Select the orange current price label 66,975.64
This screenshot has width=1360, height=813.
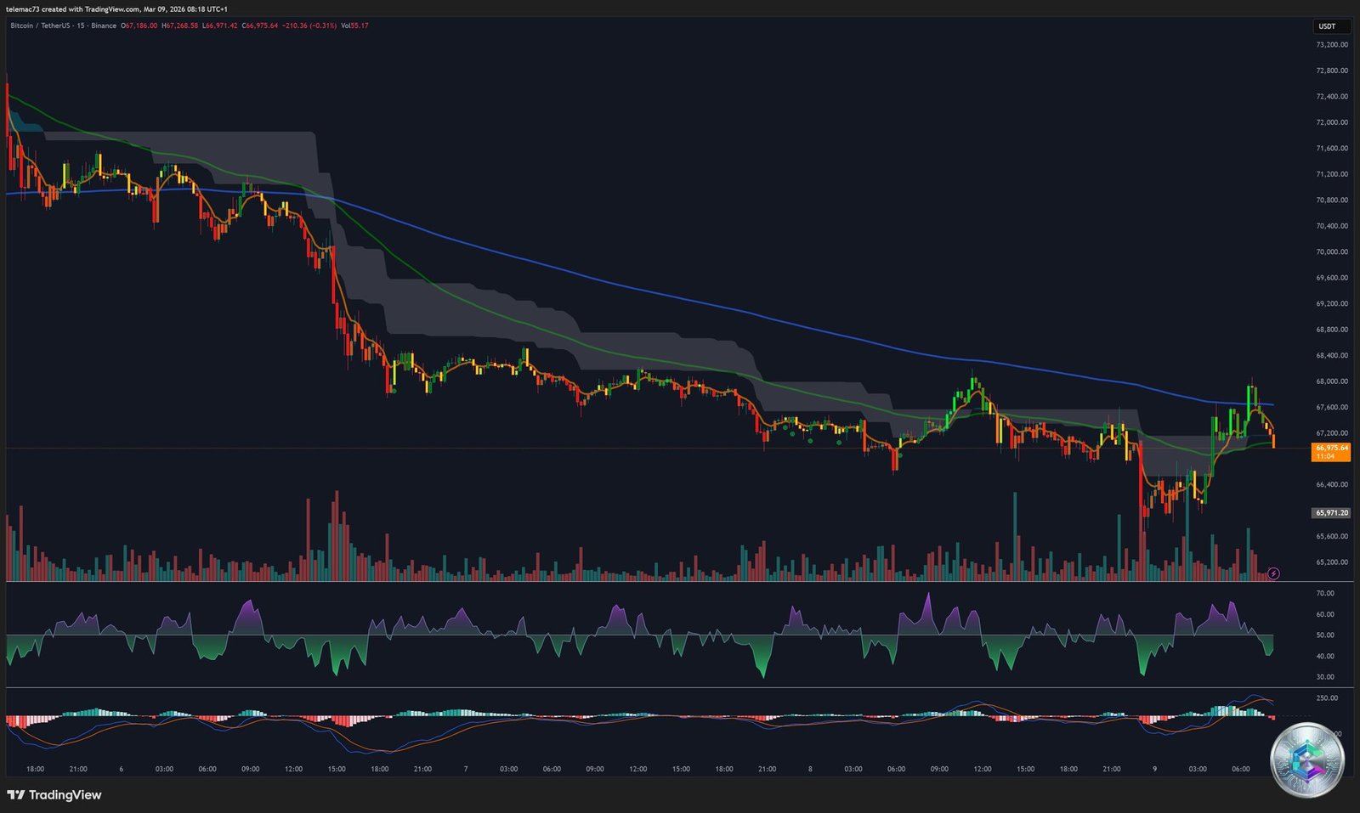coord(1330,447)
